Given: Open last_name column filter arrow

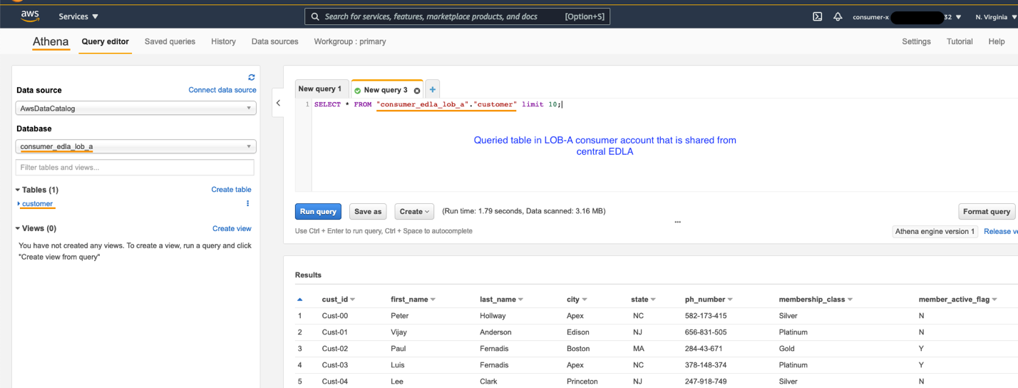Looking at the screenshot, I should 520,300.
